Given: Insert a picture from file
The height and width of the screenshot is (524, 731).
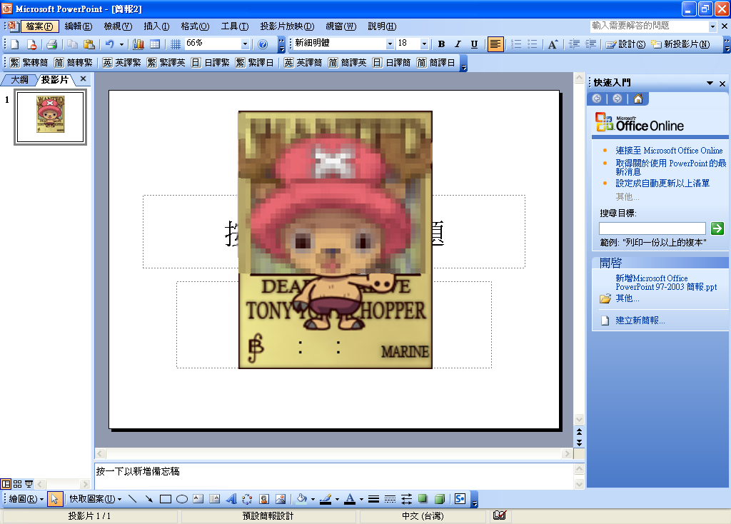Looking at the screenshot, I should point(280,499).
